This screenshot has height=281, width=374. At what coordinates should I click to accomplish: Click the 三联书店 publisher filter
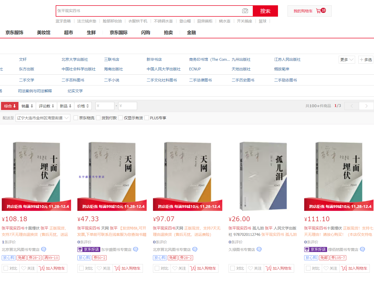coord(112,60)
